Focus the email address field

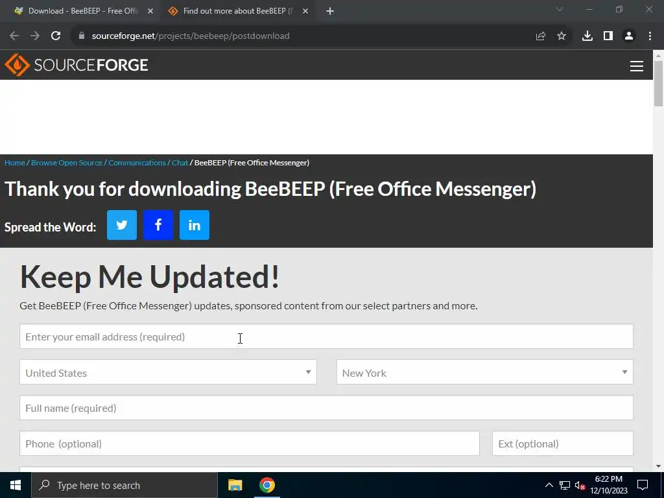326,337
